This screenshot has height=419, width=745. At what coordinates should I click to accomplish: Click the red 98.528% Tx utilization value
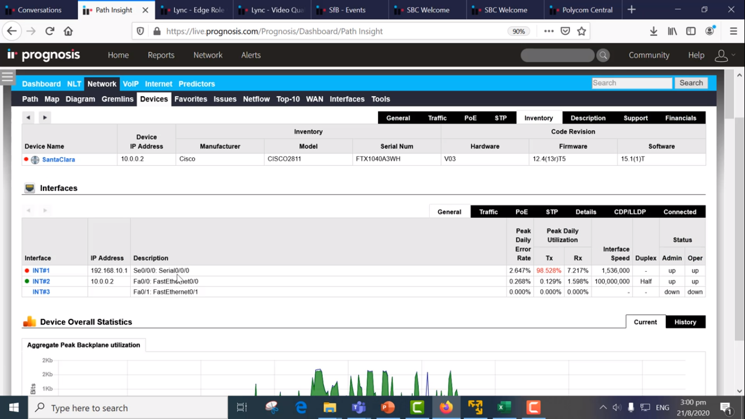(549, 271)
